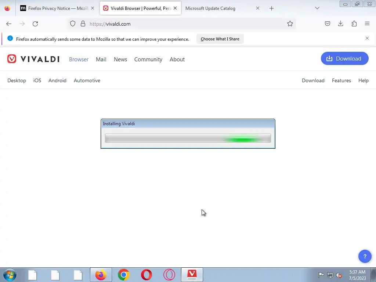Viewport: 376px width, 282px height.
Task: Open the Action Center flag icon
Action: point(321,275)
